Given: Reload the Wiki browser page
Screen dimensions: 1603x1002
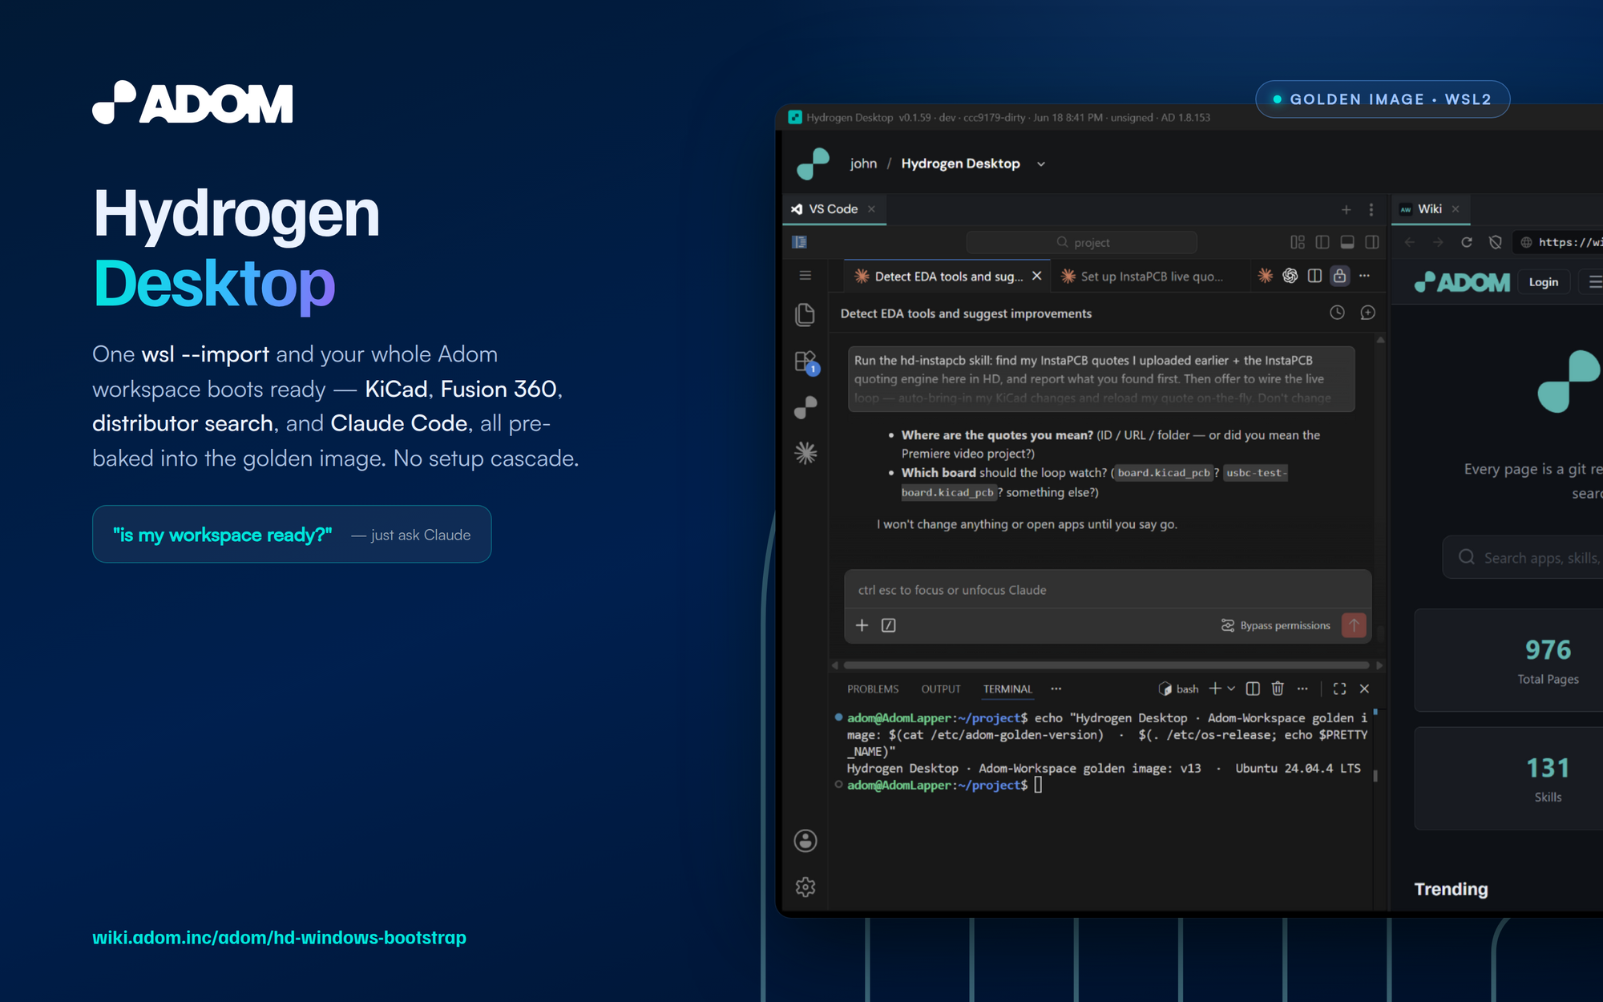Looking at the screenshot, I should (1466, 242).
